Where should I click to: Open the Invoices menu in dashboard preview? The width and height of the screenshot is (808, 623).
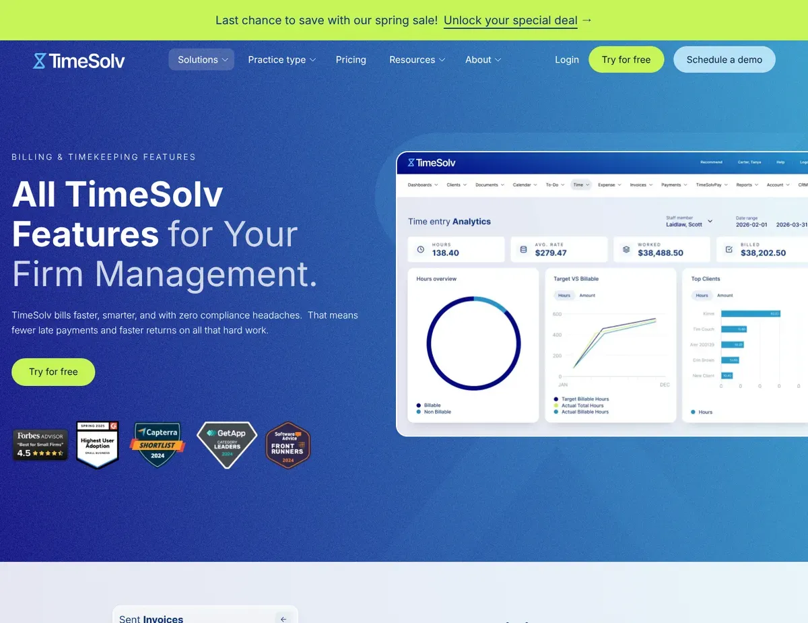point(641,185)
